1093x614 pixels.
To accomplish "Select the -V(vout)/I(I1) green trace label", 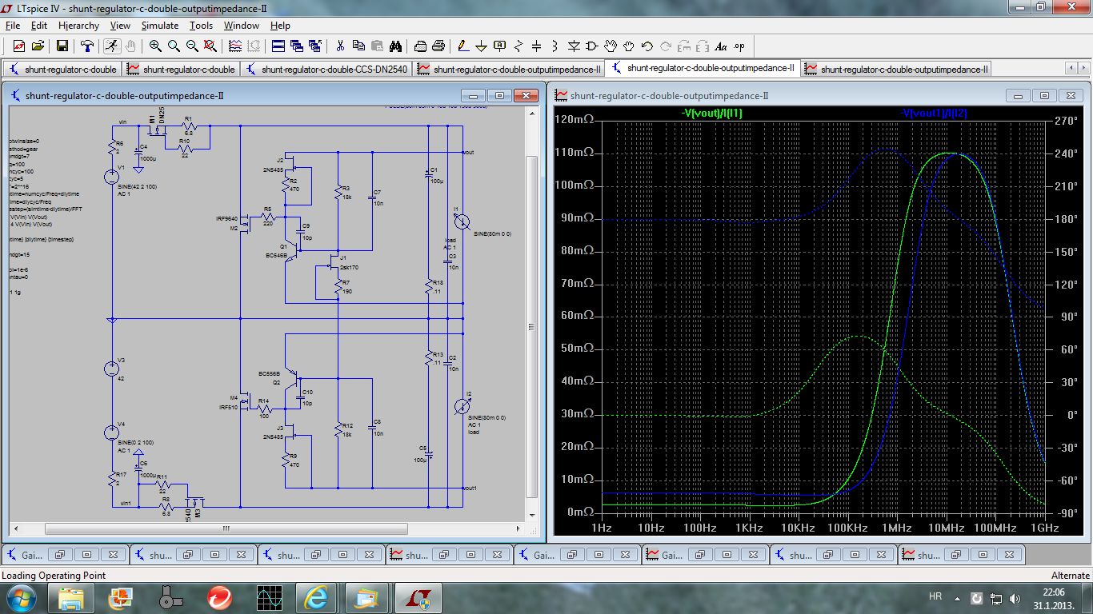I will click(x=711, y=114).
